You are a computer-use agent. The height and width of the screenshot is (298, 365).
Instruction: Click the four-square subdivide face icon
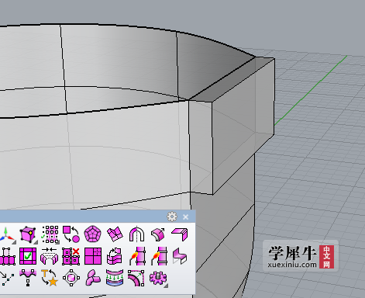(93, 256)
